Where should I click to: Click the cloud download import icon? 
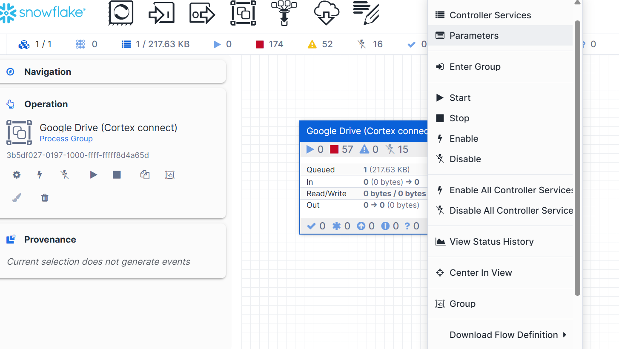326,14
